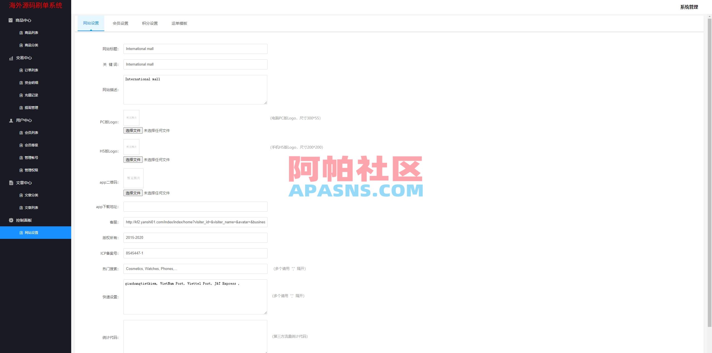Click 选择文件 for the PC版Logo upload
This screenshot has width=712, height=353.
coord(133,130)
